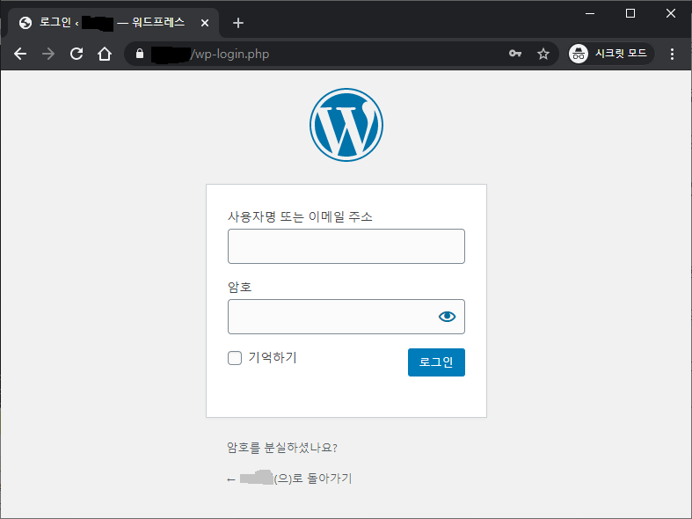Image resolution: width=692 pixels, height=519 pixels.
Task: Bookmark this page with the star
Action: coord(543,54)
